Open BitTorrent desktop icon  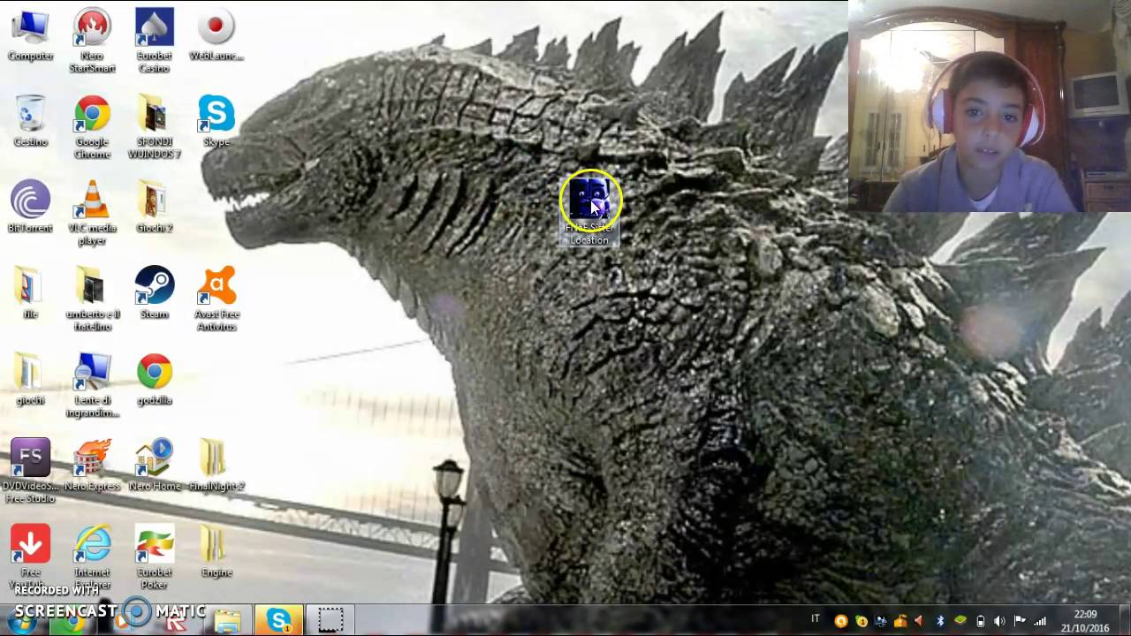coord(30,207)
